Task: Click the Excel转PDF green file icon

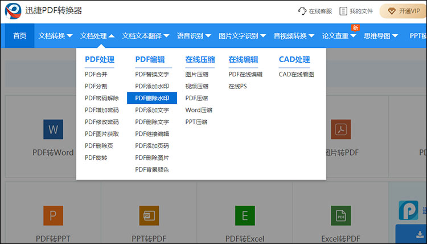Action: pos(340,215)
